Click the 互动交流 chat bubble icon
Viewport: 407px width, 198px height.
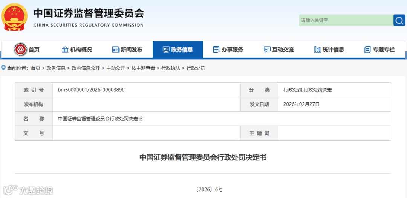[x=267, y=50]
